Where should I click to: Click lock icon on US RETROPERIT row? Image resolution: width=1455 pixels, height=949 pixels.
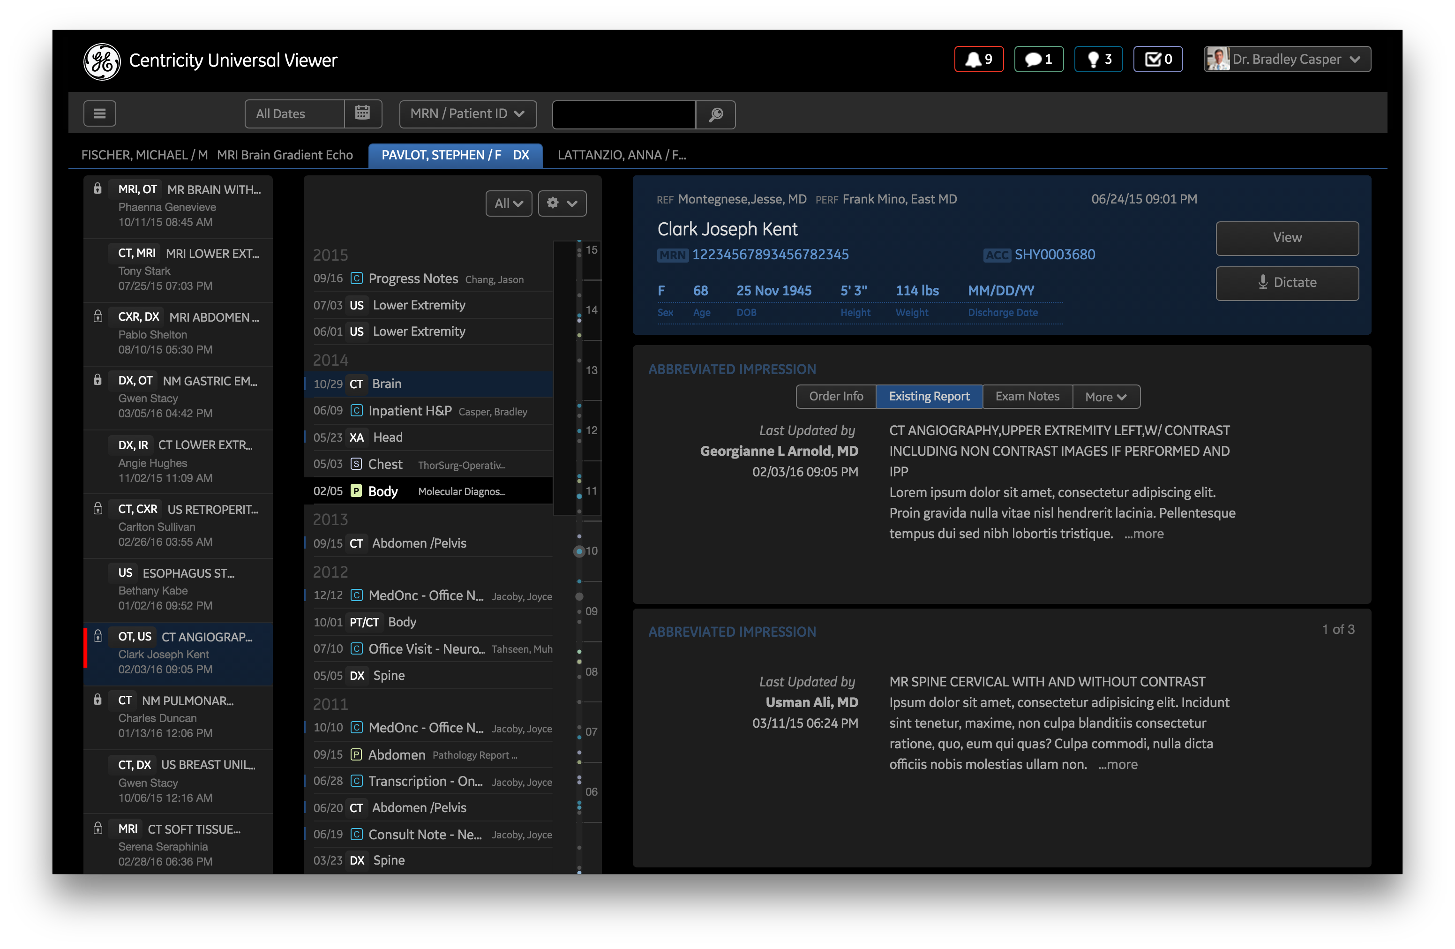click(x=98, y=508)
